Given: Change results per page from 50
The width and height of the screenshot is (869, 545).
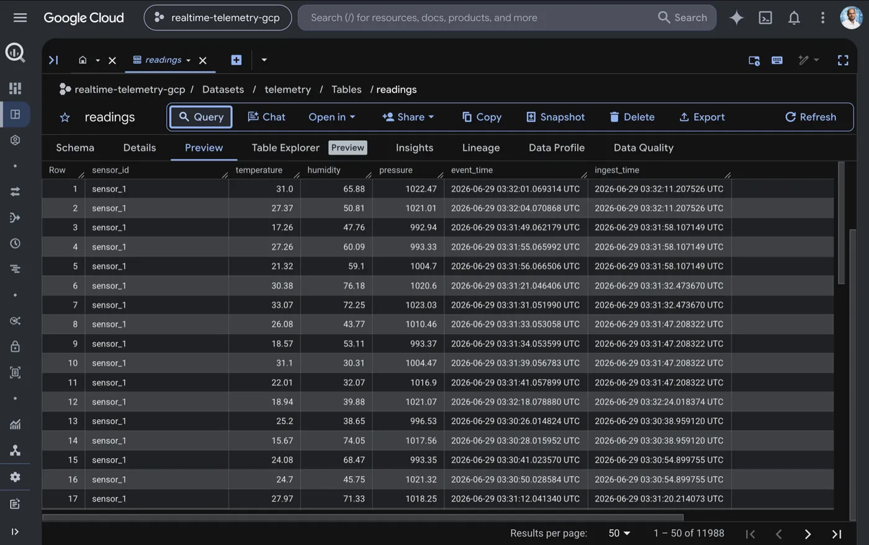Looking at the screenshot, I should [x=619, y=533].
